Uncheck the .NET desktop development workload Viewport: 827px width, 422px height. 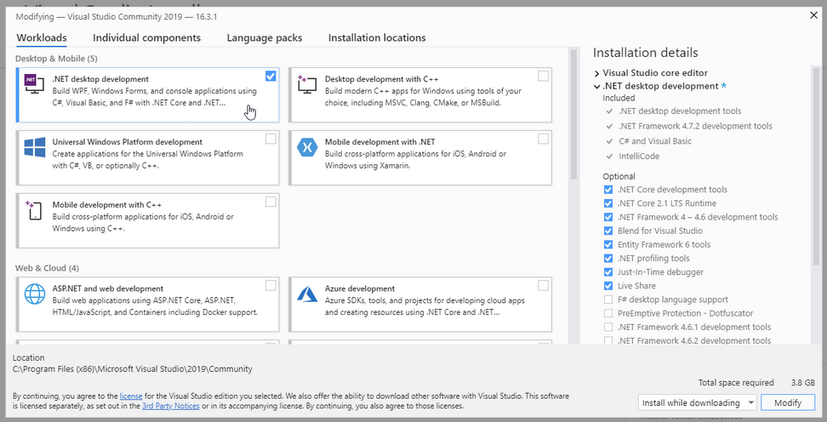click(271, 77)
